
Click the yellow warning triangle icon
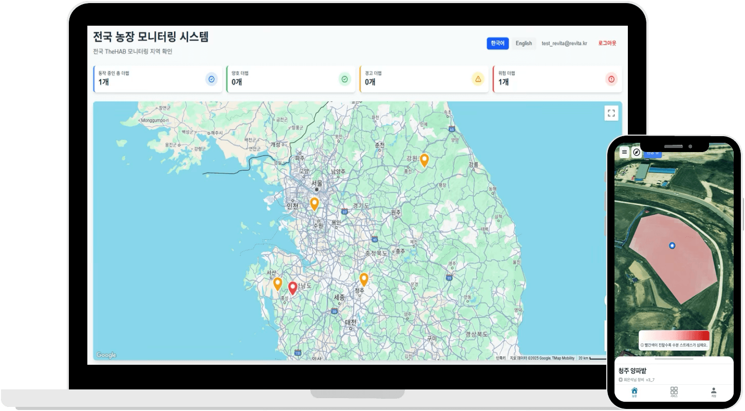(478, 79)
